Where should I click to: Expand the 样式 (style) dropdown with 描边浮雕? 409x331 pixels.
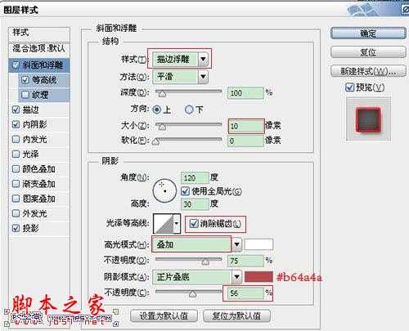pos(203,60)
